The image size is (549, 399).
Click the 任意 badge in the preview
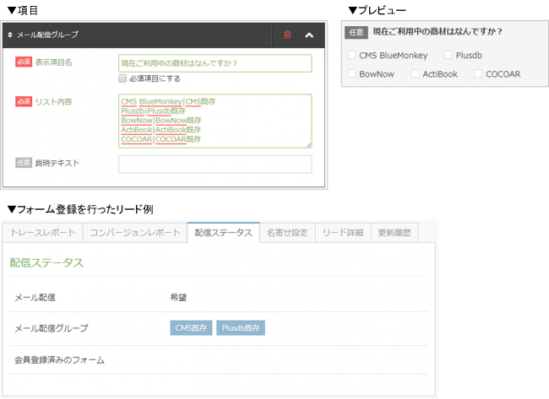tap(356, 32)
